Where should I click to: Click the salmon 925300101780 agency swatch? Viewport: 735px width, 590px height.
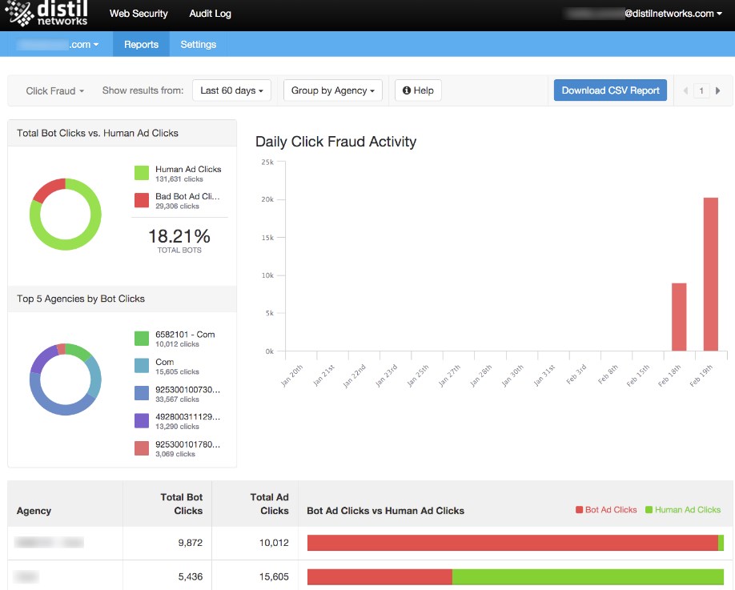(x=142, y=448)
